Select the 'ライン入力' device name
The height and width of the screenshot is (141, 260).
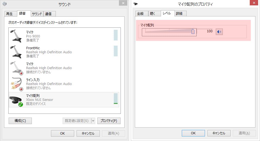click(33, 80)
